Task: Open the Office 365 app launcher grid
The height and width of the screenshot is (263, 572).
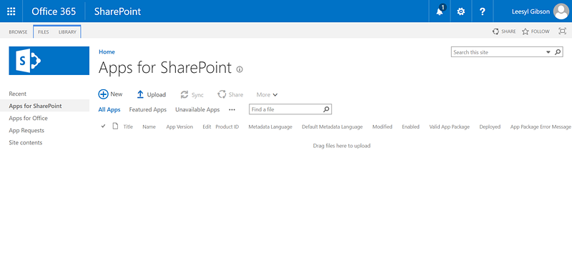Action: coord(11,11)
